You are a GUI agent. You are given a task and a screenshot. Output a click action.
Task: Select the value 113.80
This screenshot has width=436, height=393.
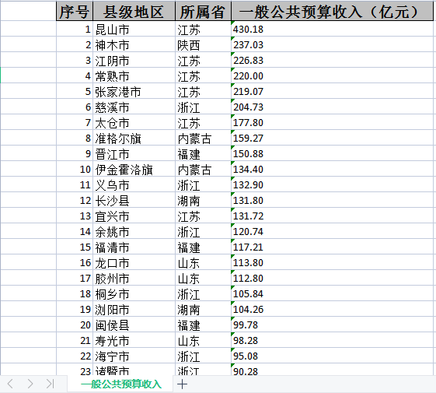point(332,263)
